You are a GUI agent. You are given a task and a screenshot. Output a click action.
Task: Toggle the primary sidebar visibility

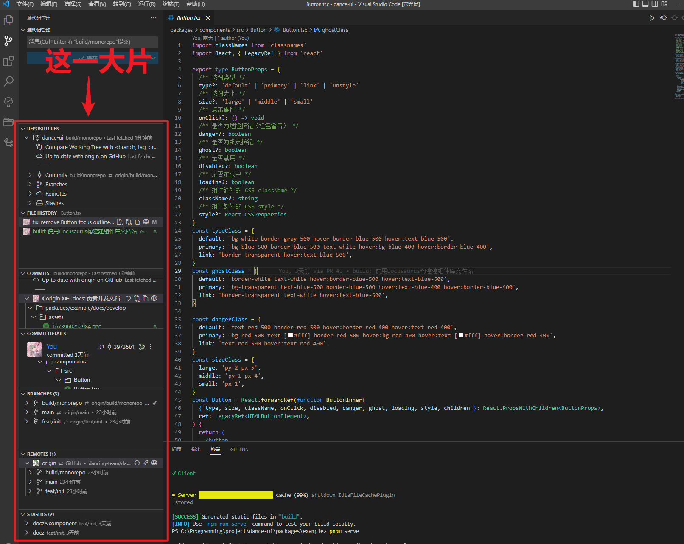(x=635, y=4)
